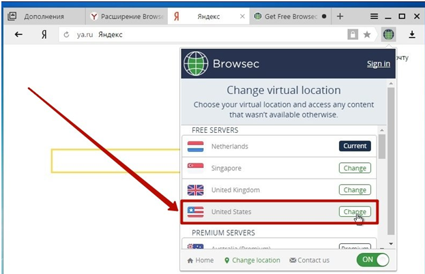The image size is (425, 274).
Task: Click the Browsec title text
Action: pyautogui.click(x=236, y=64)
